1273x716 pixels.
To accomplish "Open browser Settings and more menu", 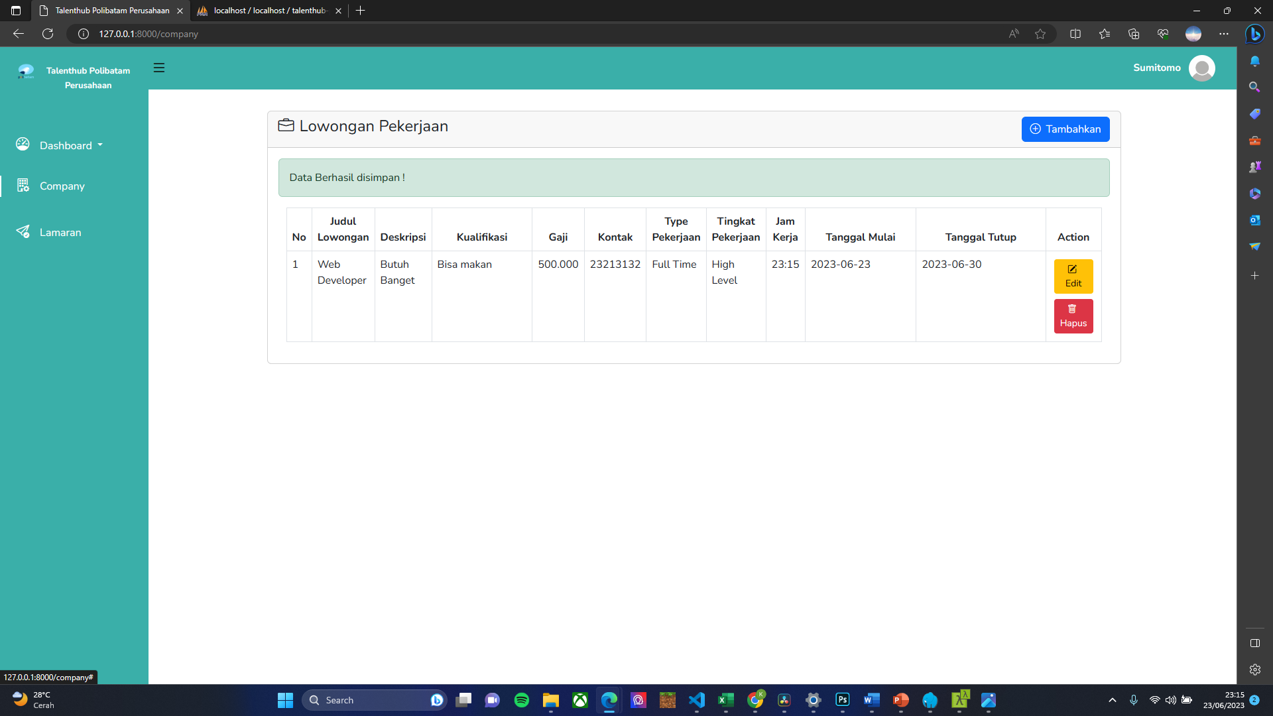I will [1224, 34].
